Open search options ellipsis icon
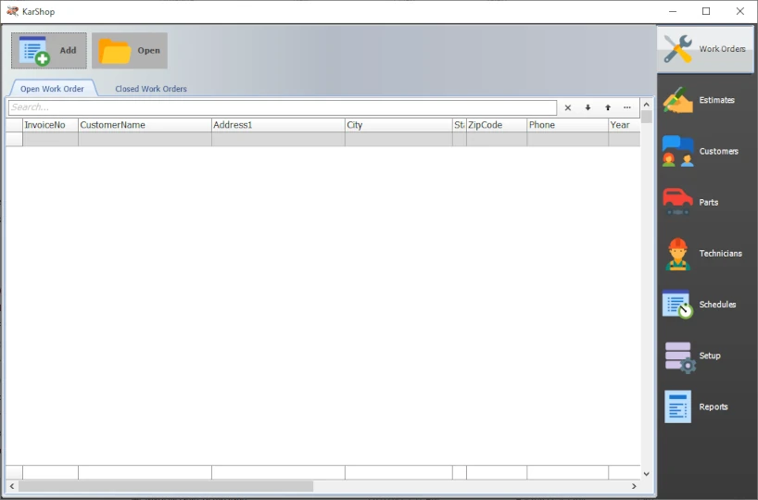 pyautogui.click(x=627, y=107)
